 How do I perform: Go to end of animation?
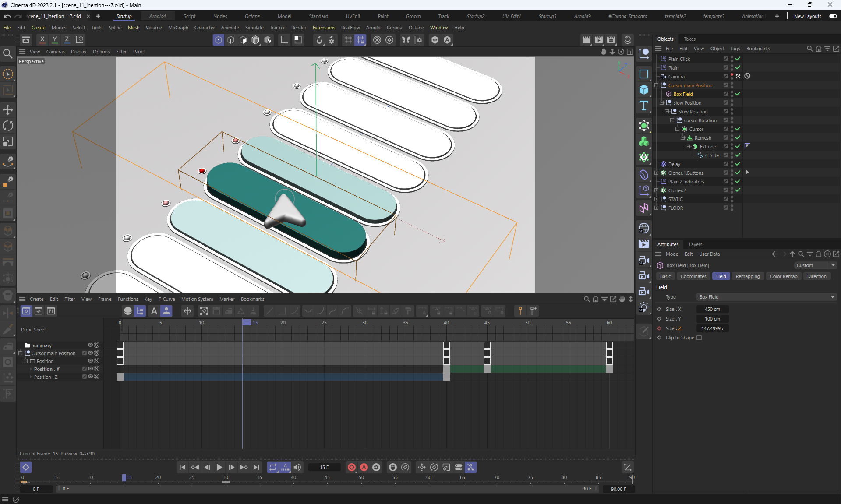pyautogui.click(x=256, y=467)
